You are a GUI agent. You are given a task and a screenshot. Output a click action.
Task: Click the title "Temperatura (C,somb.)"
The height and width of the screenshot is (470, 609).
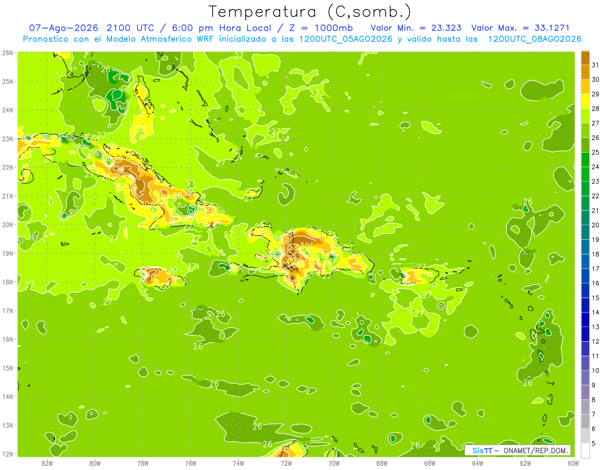tap(310, 12)
